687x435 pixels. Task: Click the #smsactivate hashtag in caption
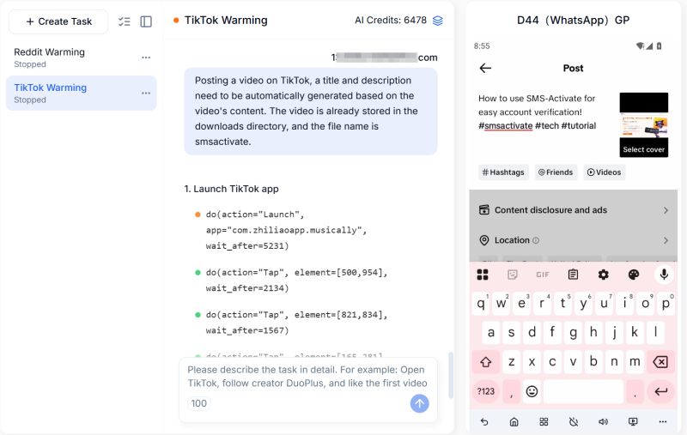pyautogui.click(x=505, y=125)
